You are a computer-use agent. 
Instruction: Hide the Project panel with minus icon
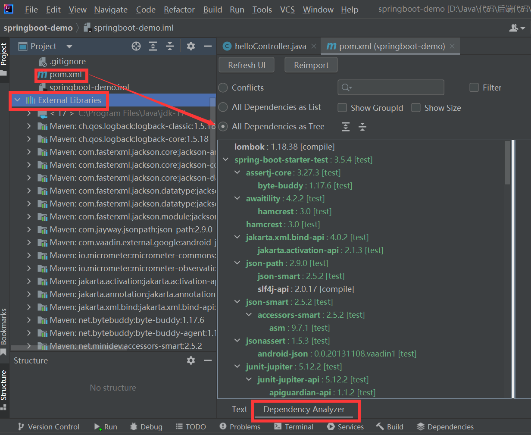tap(208, 46)
